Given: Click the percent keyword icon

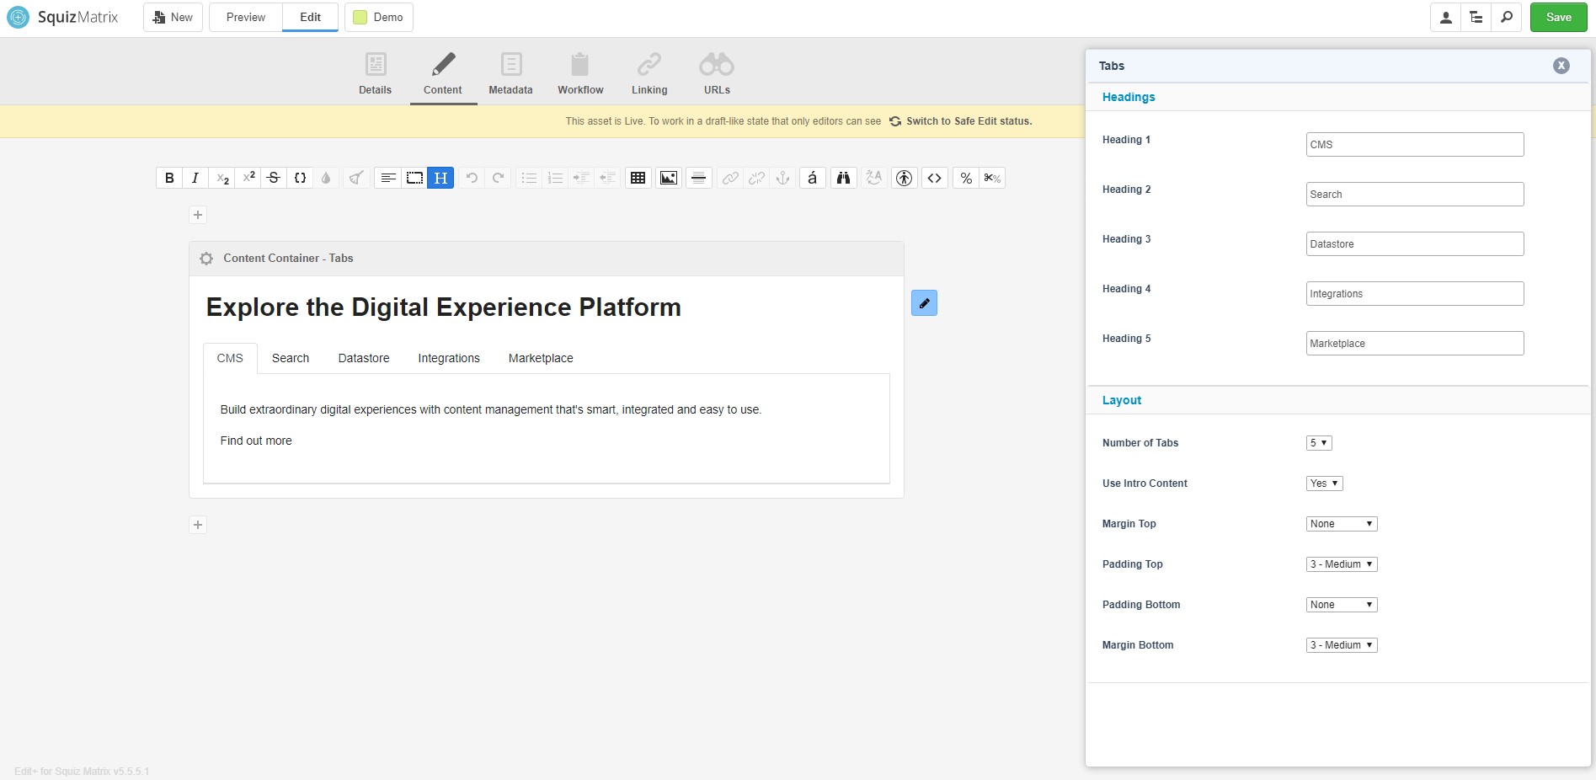Looking at the screenshot, I should 966,178.
